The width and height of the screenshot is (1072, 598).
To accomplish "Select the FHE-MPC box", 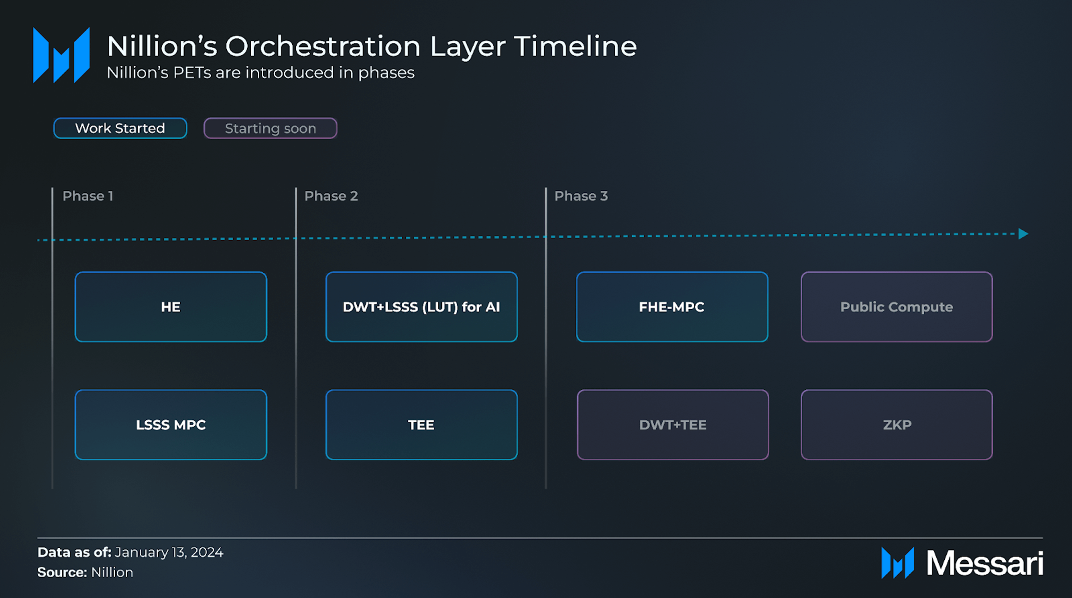I will 672,307.
